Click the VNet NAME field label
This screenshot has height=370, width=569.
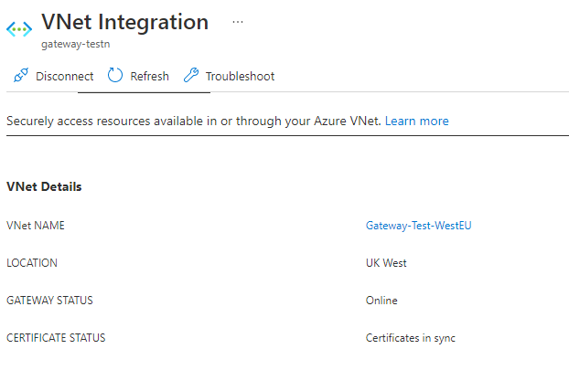36,225
